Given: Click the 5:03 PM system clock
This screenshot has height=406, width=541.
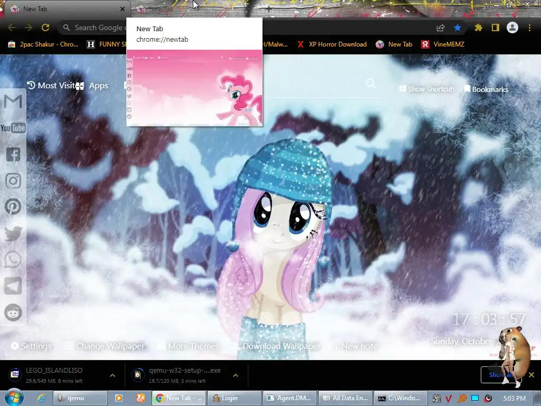Looking at the screenshot, I should (515, 399).
